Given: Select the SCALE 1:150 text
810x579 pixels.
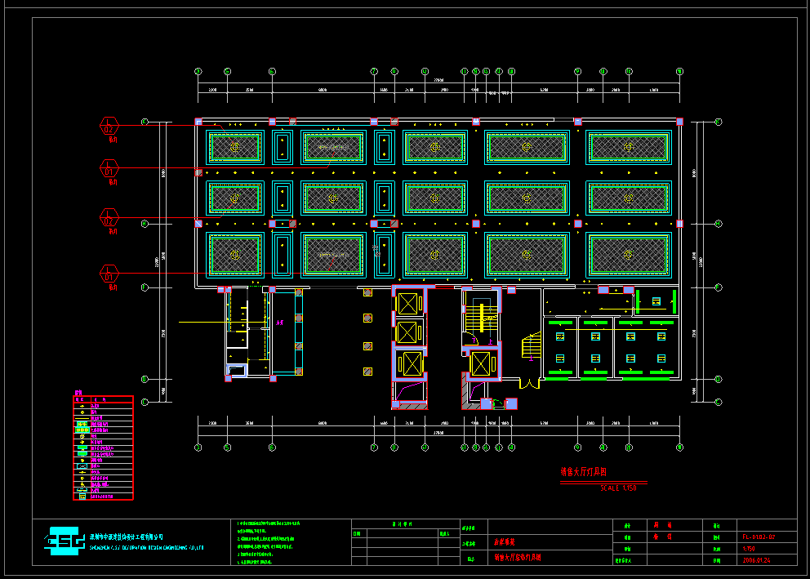Looking at the screenshot, I should (618, 488).
